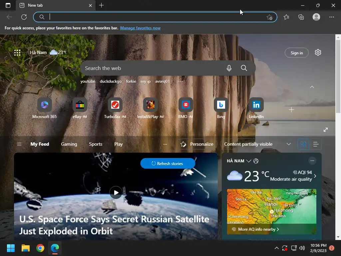Click youtube suggested search

(x=88, y=81)
